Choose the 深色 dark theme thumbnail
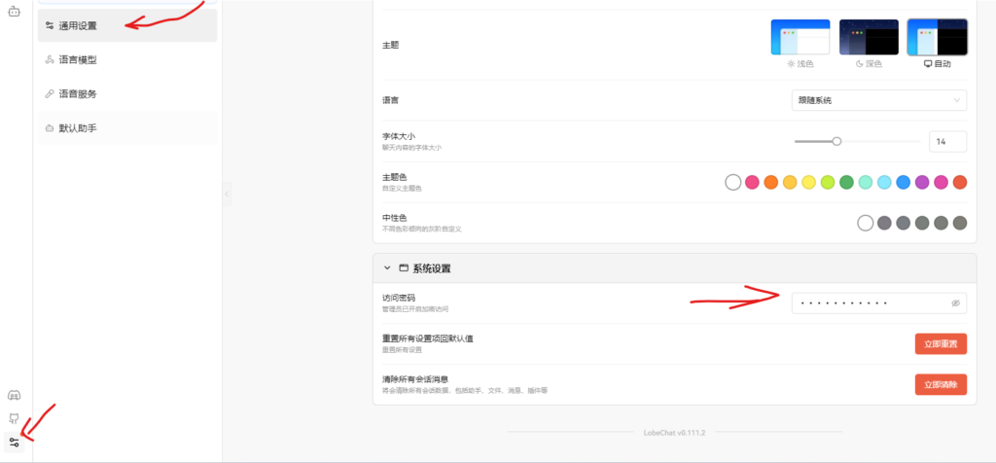Image resolution: width=996 pixels, height=463 pixels. [x=869, y=37]
